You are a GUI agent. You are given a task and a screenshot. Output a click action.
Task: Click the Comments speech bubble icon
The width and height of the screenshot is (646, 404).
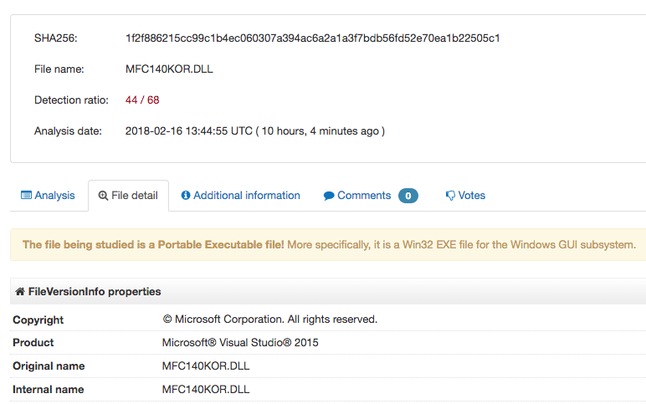pyautogui.click(x=329, y=196)
